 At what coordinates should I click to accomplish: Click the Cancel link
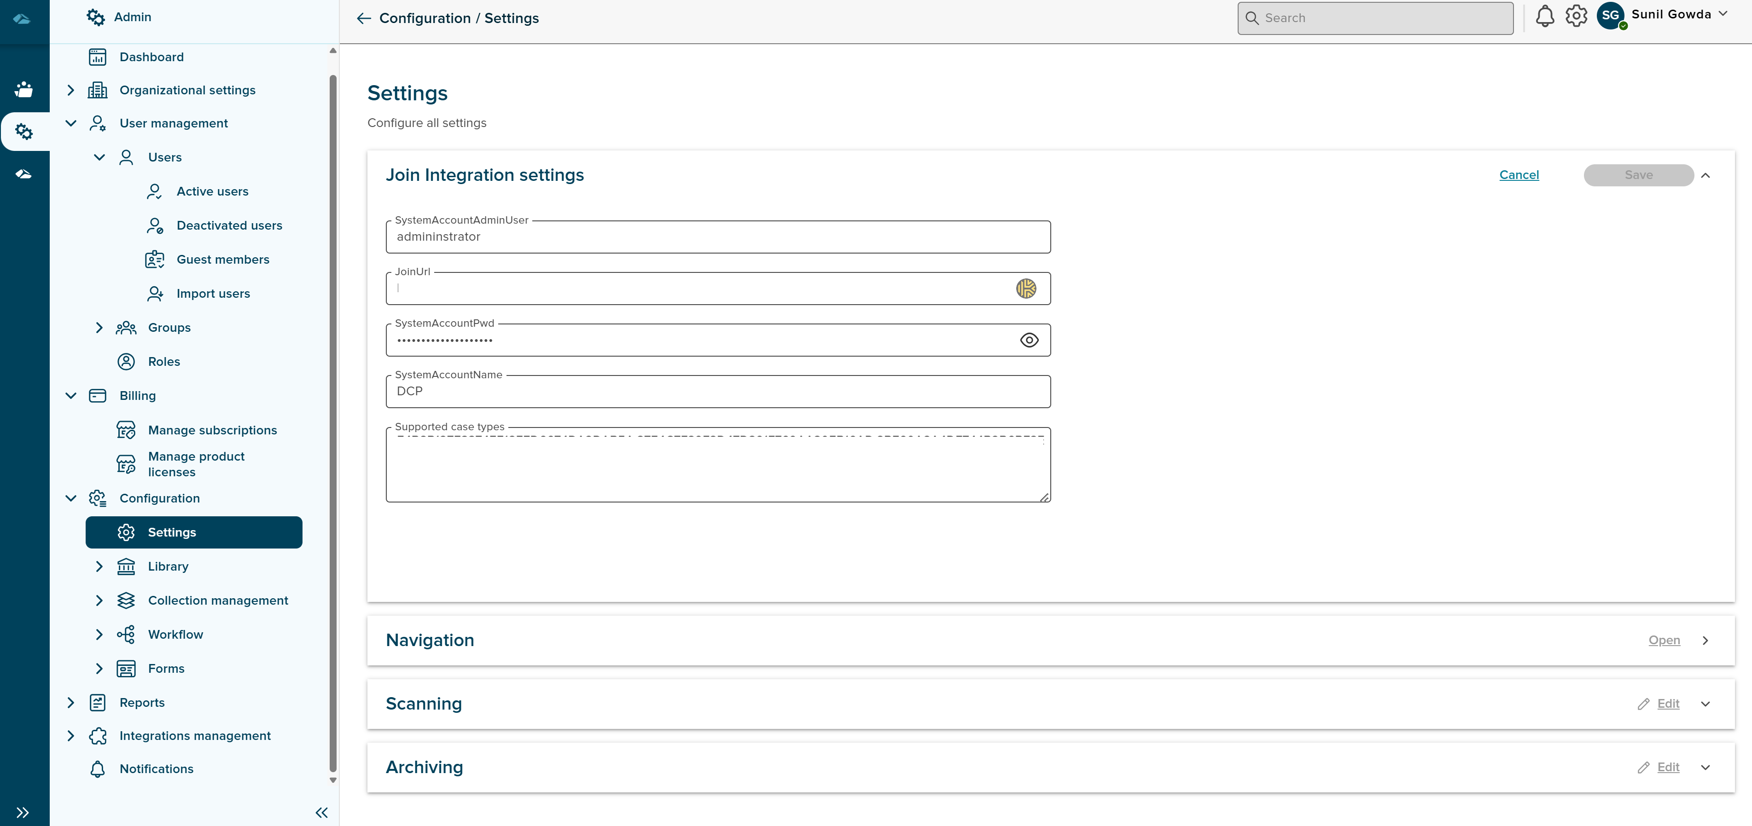pyautogui.click(x=1519, y=175)
